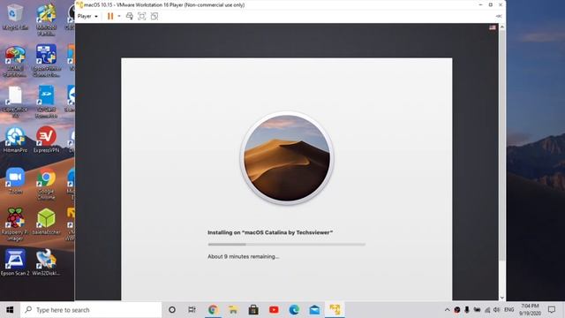Image resolution: width=565 pixels, height=318 pixels.
Task: Pause the virtual machine with the orange pause icon
Action: pyautogui.click(x=110, y=16)
